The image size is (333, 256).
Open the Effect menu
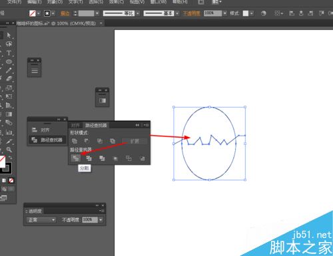pos(117,2)
